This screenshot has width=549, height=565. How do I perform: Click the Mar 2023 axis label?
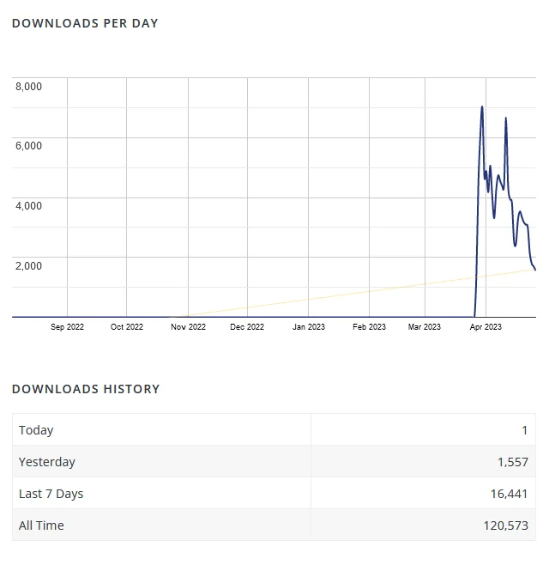point(425,327)
